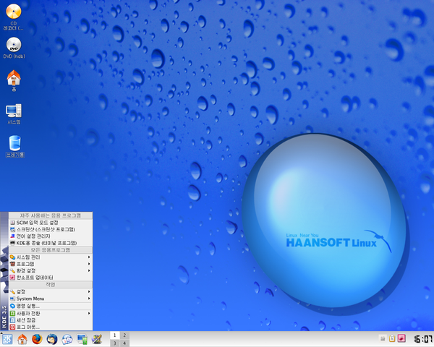
Task: Click the KDE K menu button
Action: coord(7,339)
